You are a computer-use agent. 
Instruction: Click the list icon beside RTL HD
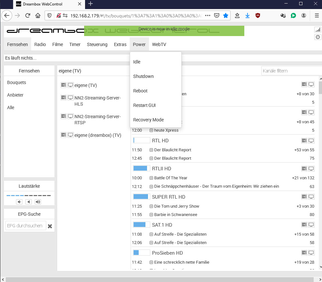coord(304,141)
